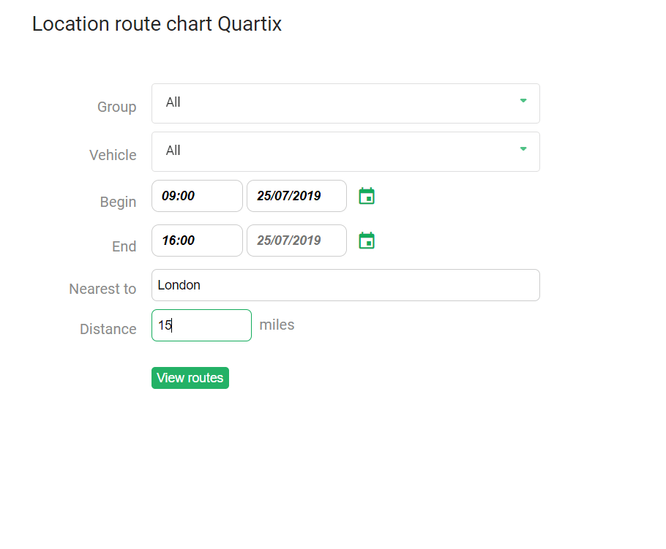Click the End field label
This screenshot has width=666, height=549.
pos(124,246)
